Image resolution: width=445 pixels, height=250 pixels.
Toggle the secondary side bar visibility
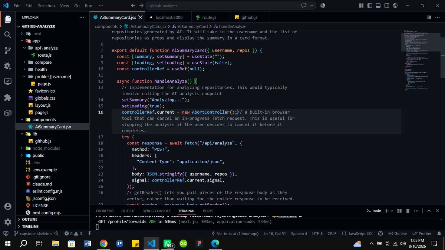[x=387, y=6]
